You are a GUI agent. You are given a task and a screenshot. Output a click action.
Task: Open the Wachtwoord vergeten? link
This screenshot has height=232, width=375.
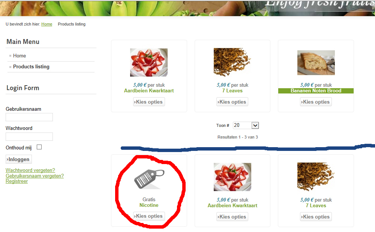point(30,170)
